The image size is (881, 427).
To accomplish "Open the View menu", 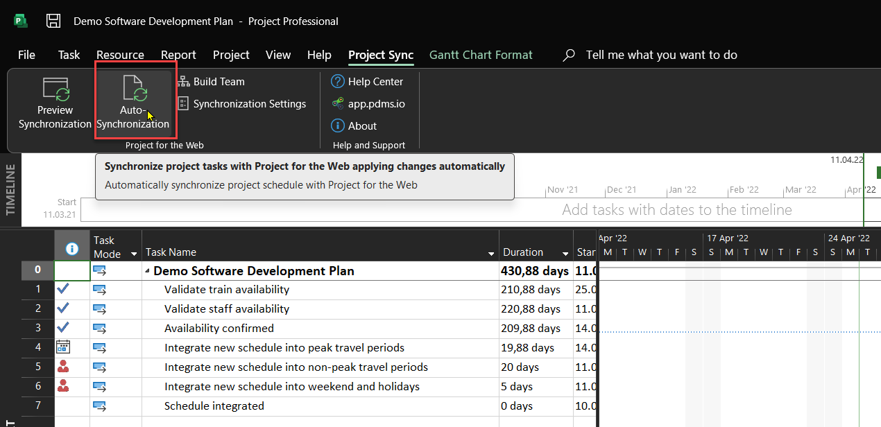I will (277, 54).
